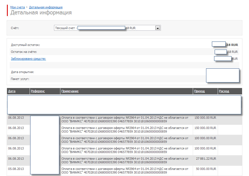
Task: Sort by the Приход column header
Action: click(x=199, y=91)
